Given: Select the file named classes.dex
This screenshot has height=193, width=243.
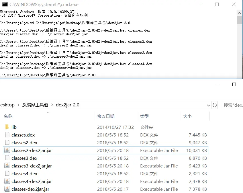Looking at the screenshot, I should (x=23, y=135).
